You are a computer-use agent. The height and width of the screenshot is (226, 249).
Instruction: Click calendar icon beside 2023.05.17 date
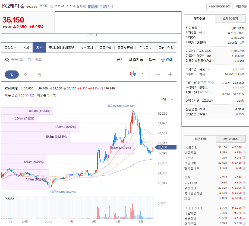(52, 7)
